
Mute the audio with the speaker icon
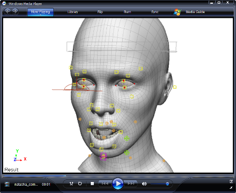(x=144, y=184)
